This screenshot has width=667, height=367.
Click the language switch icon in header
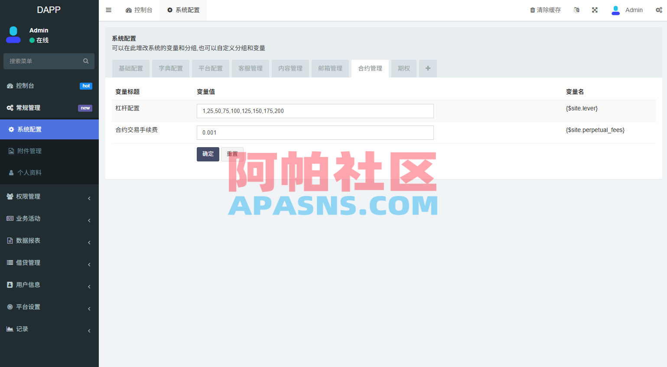(576, 10)
